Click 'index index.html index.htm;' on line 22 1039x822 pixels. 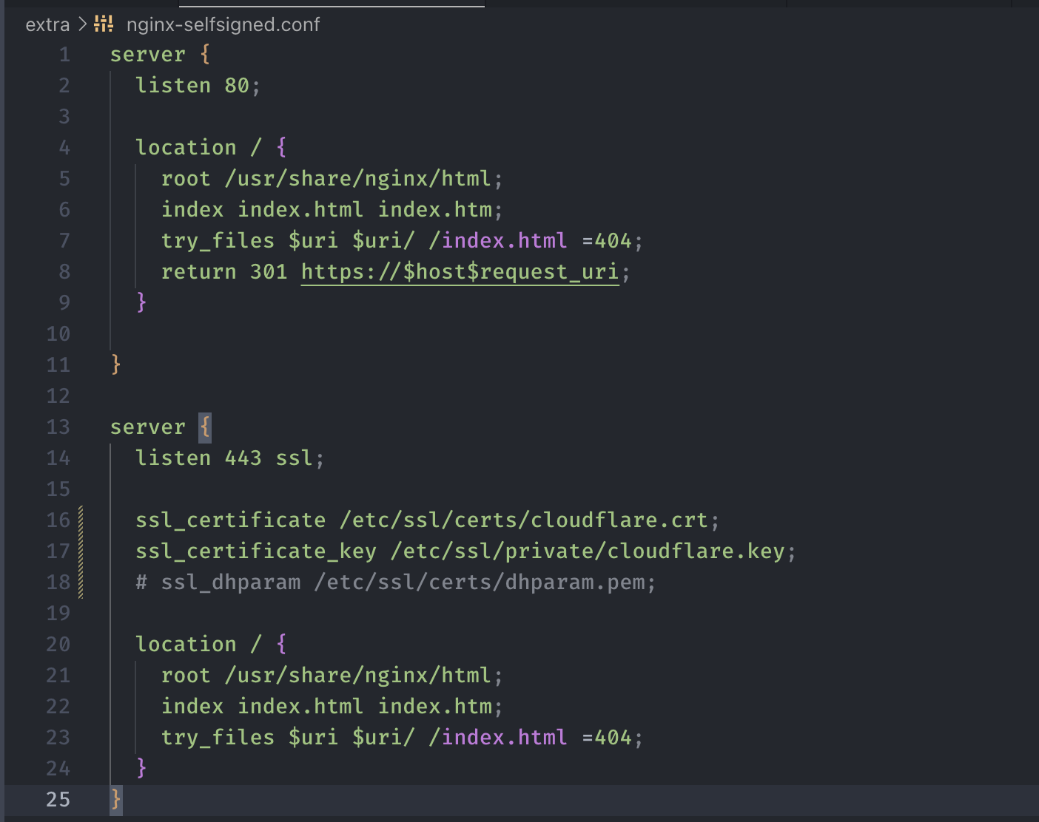click(x=332, y=707)
